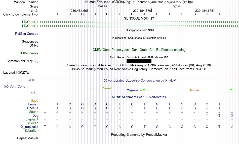Click 'Human Feb. 2009 (GRCh37/hg19)' assembly text

(x=110, y=2)
